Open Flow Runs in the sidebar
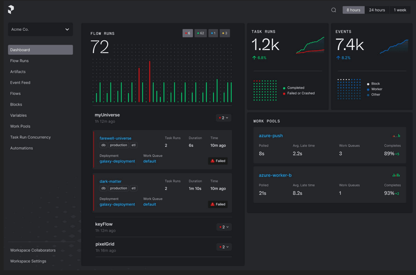The height and width of the screenshot is (275, 416). pos(19,61)
